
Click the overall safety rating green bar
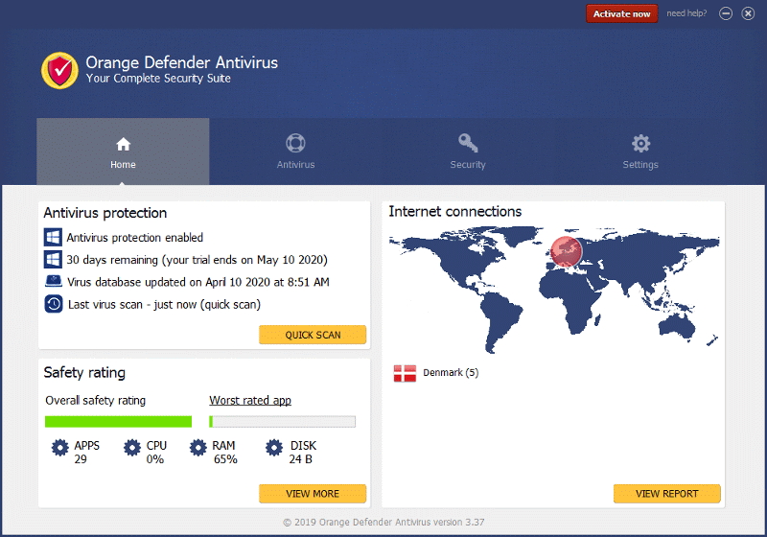(118, 421)
